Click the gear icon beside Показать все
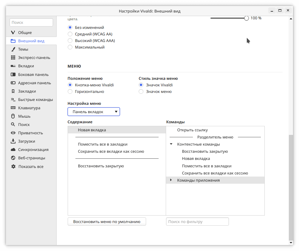Image resolution: width=299 pixels, height=251 pixels. pos(13,166)
